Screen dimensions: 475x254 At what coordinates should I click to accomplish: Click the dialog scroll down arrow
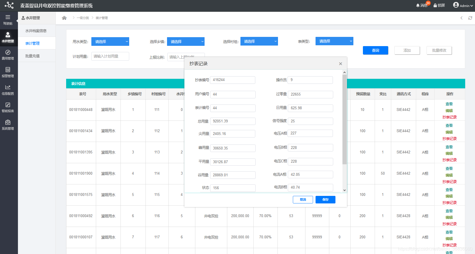point(344,190)
